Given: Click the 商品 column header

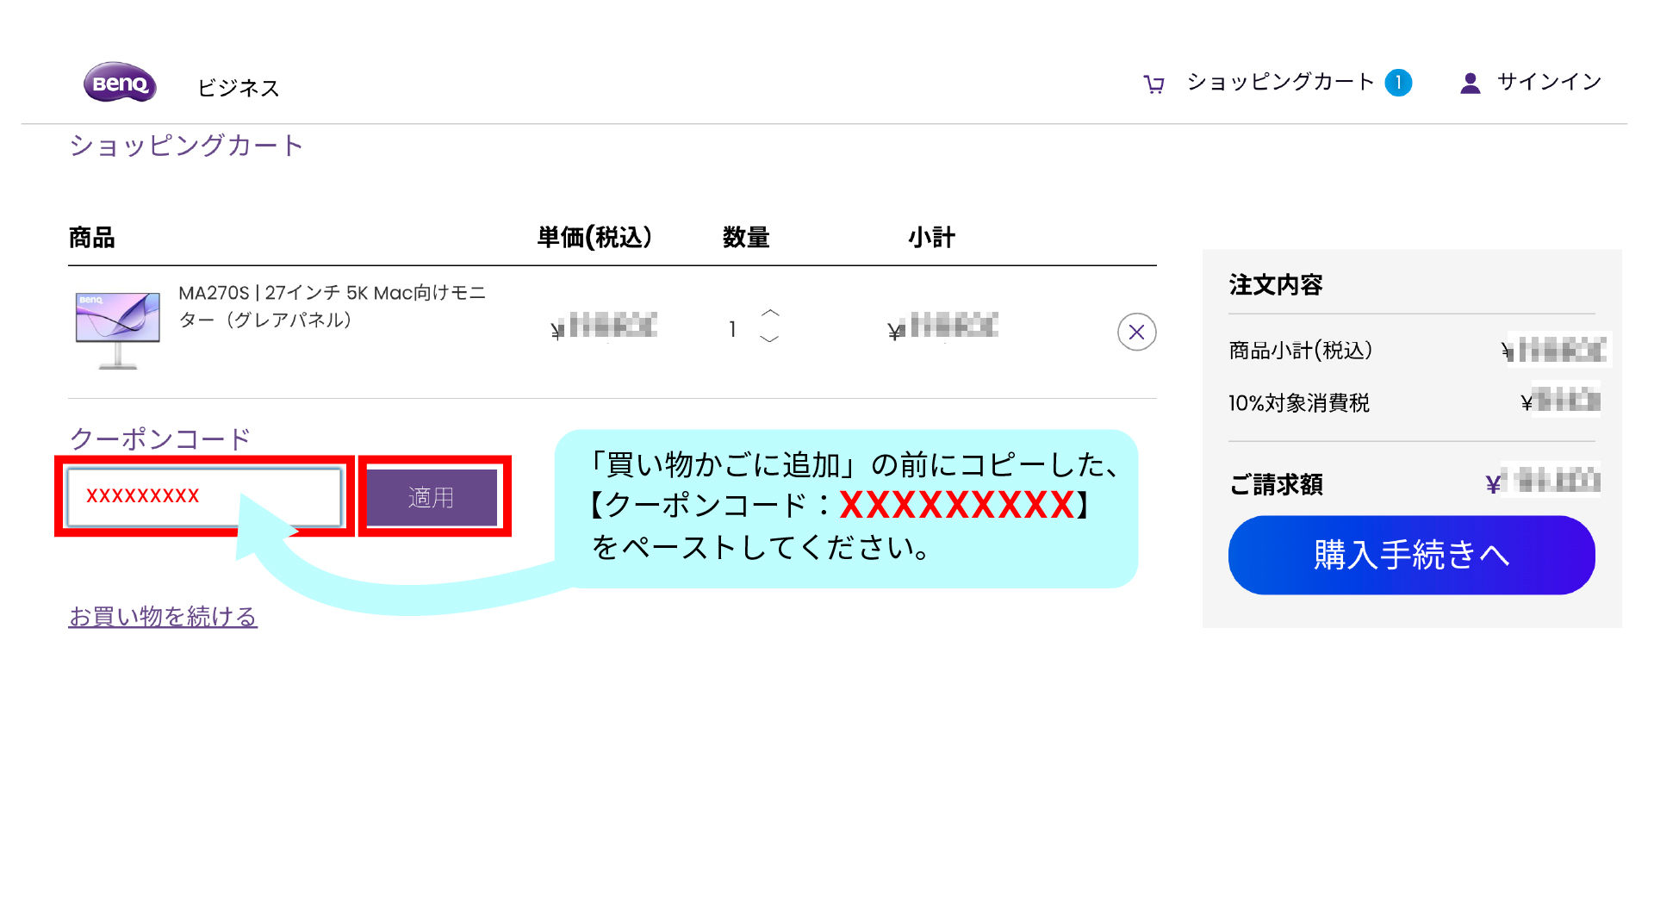Looking at the screenshot, I should point(91,237).
